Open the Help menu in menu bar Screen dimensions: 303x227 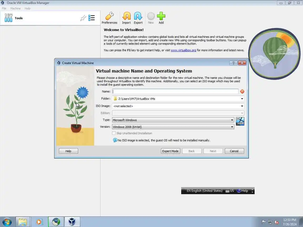(x=27, y=8)
